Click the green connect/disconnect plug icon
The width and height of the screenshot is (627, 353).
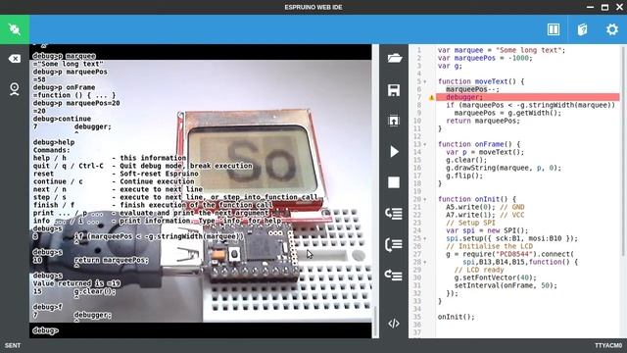tap(15, 29)
